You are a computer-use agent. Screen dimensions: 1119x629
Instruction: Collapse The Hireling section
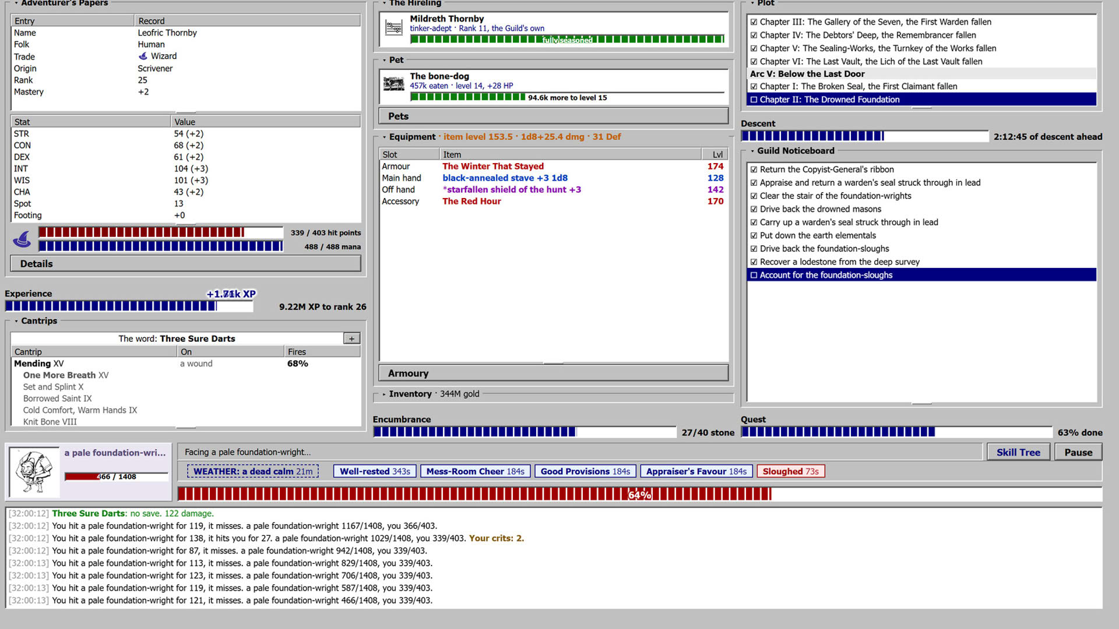384,3
